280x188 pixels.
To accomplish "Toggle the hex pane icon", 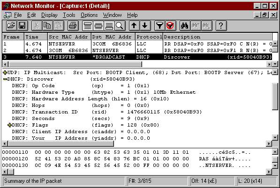I will pyautogui.click(x=109, y=26).
